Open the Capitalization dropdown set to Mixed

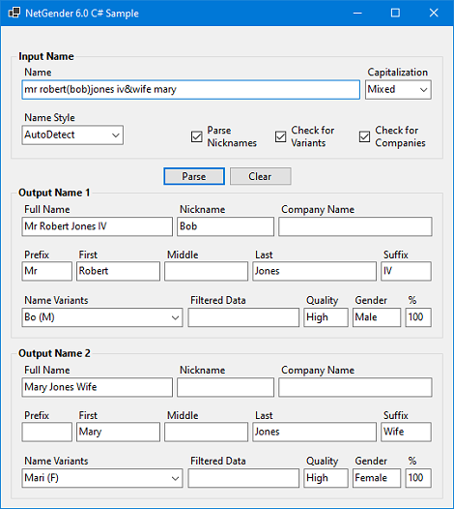[x=398, y=90]
